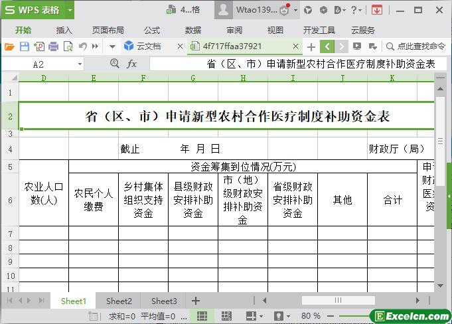Click the skin/theme icon in title bar
452x324 pixels.
pyautogui.click(x=308, y=10)
